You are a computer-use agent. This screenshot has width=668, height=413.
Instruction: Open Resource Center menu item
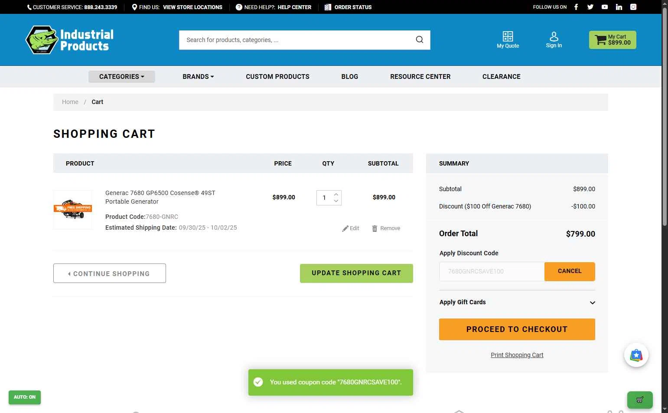(x=420, y=77)
